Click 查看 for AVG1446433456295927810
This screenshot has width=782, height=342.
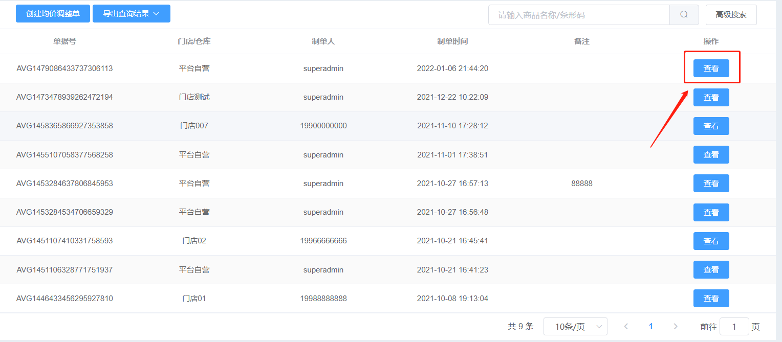pyautogui.click(x=711, y=298)
